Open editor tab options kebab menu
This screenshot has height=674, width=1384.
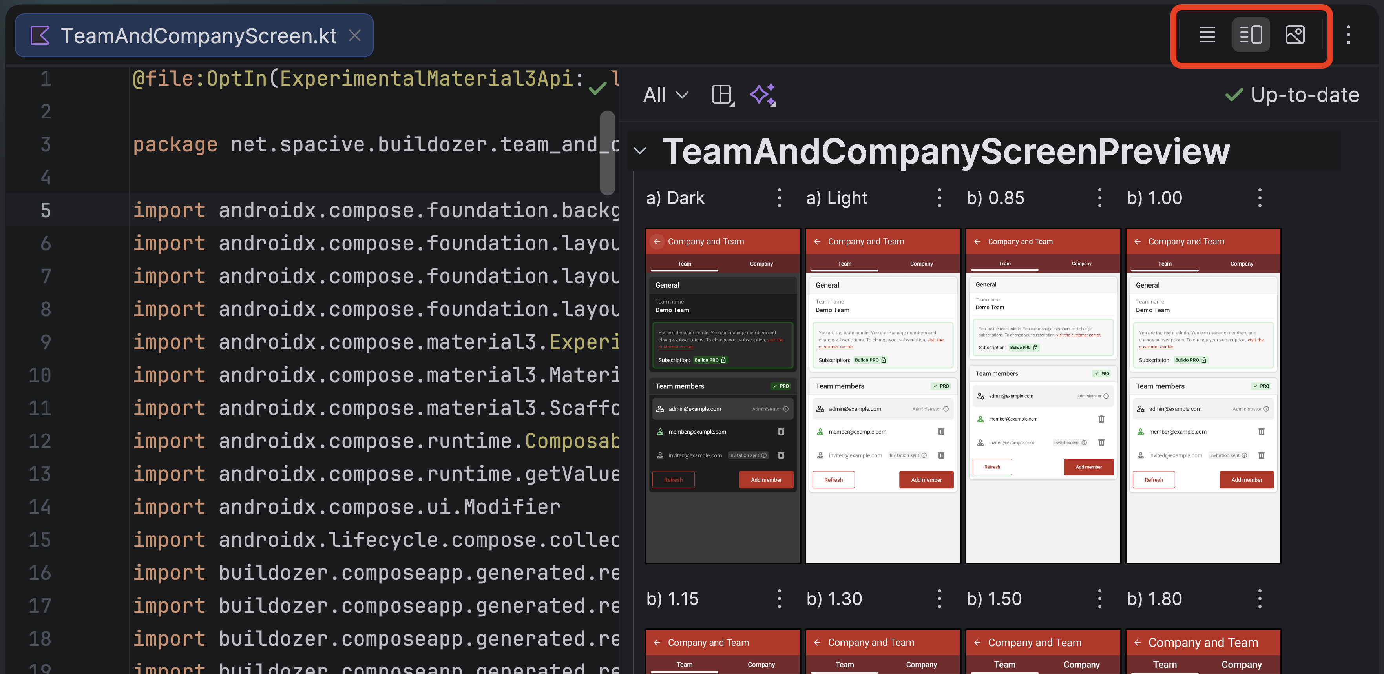1348,35
